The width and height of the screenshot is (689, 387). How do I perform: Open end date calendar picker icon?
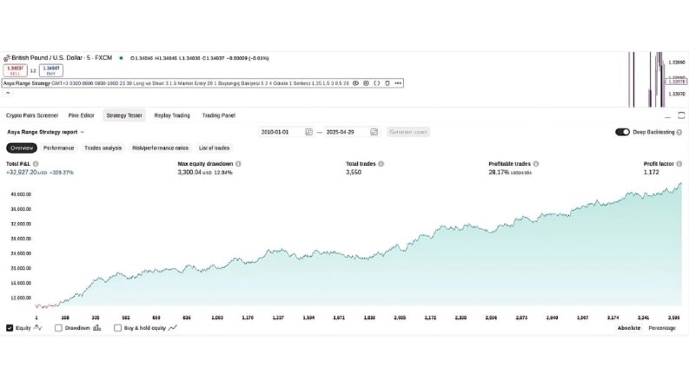[x=374, y=132]
